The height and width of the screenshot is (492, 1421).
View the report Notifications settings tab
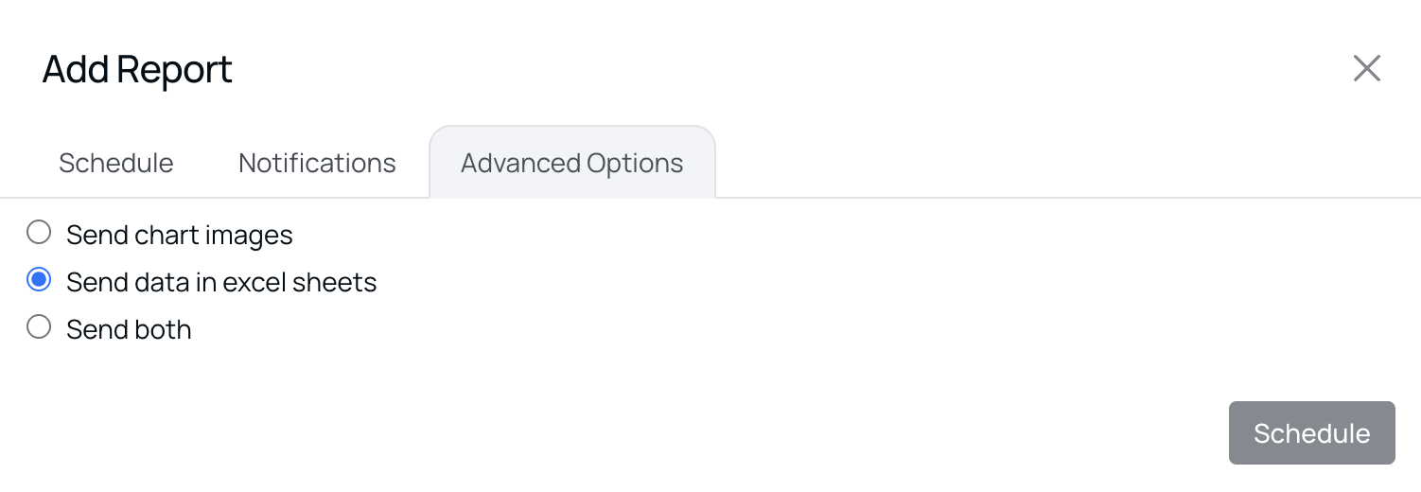317,163
